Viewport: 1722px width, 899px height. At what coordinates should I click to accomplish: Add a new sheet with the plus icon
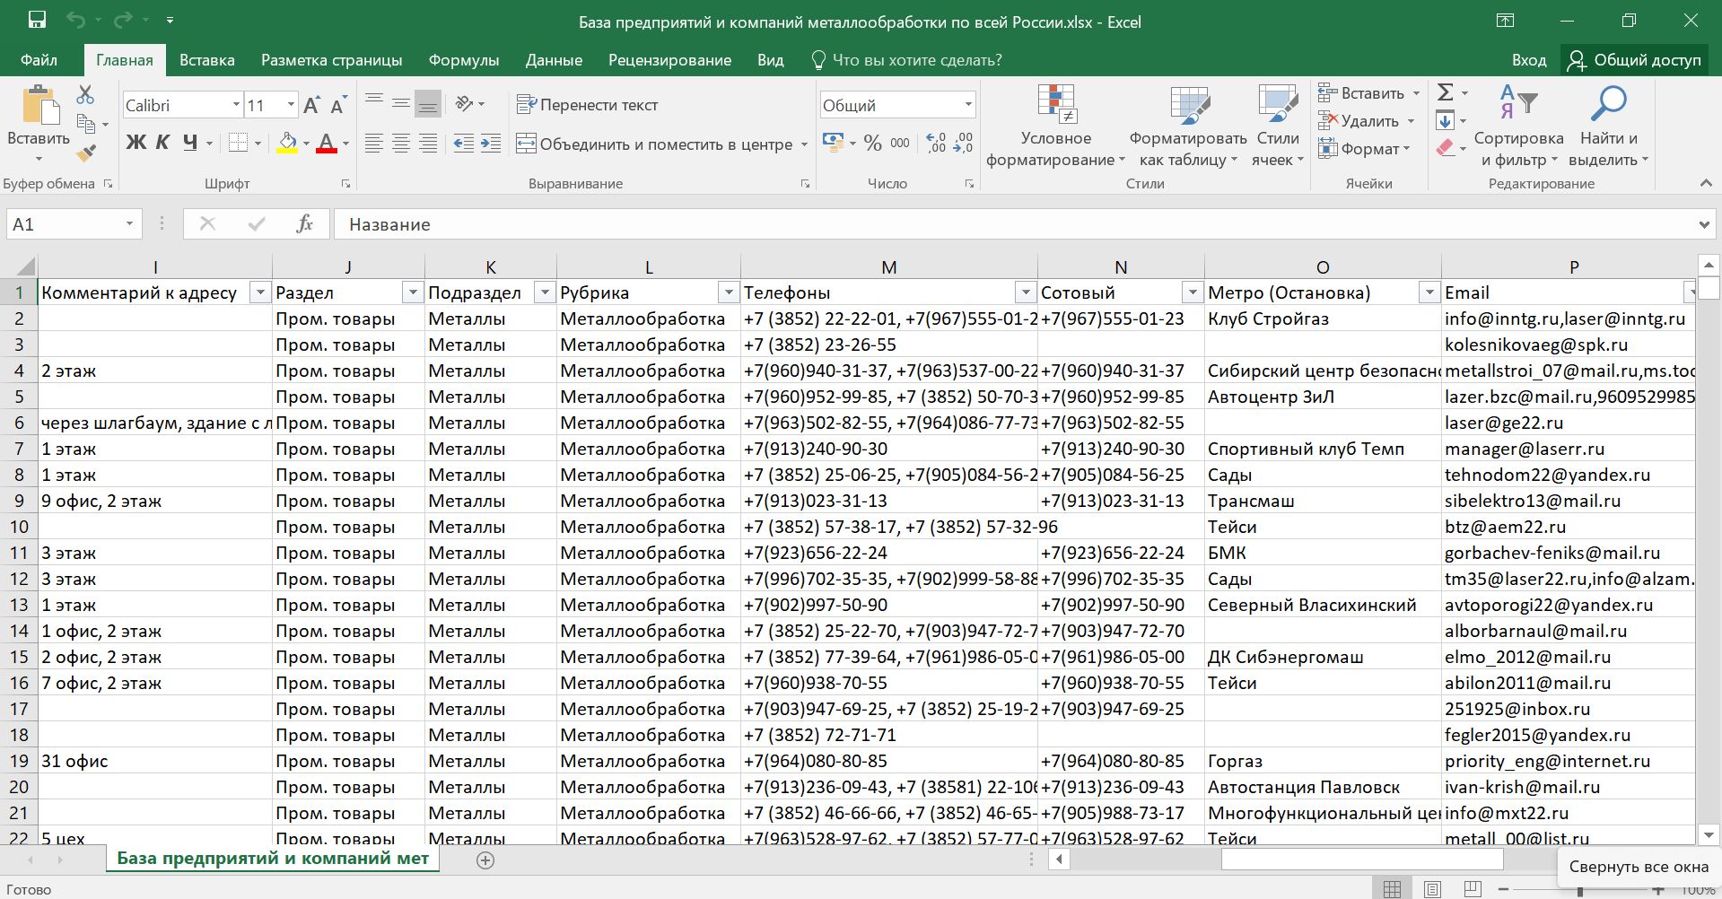click(x=485, y=860)
